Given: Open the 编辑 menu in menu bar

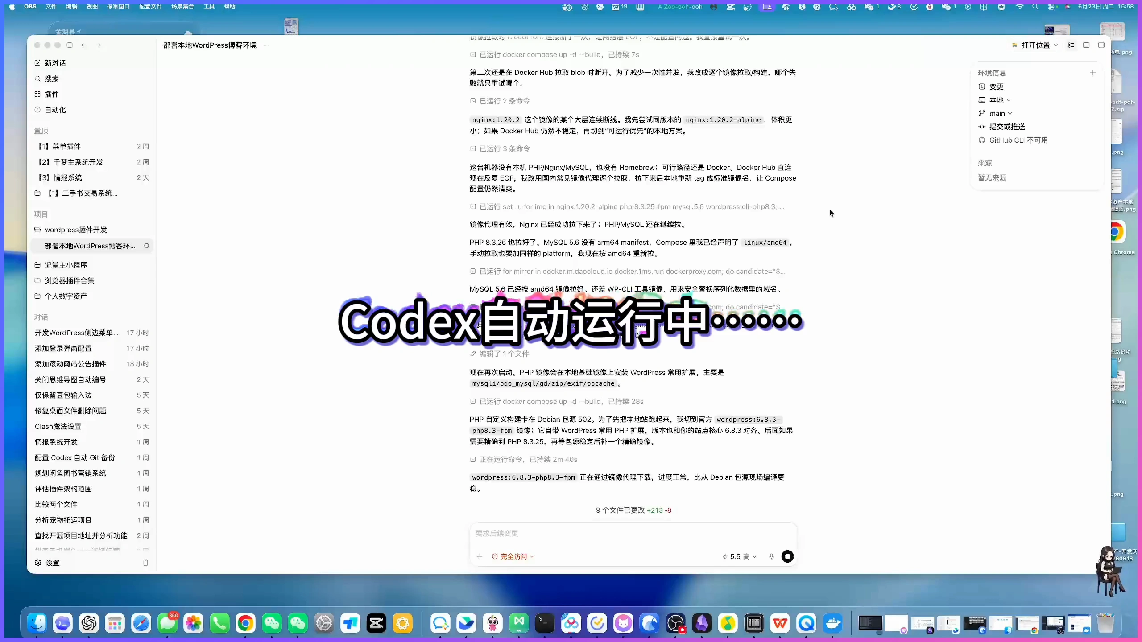Looking at the screenshot, I should coord(71,7).
